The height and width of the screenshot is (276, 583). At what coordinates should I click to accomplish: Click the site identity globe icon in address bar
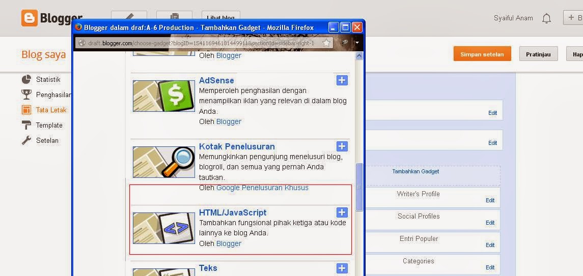pos(82,43)
